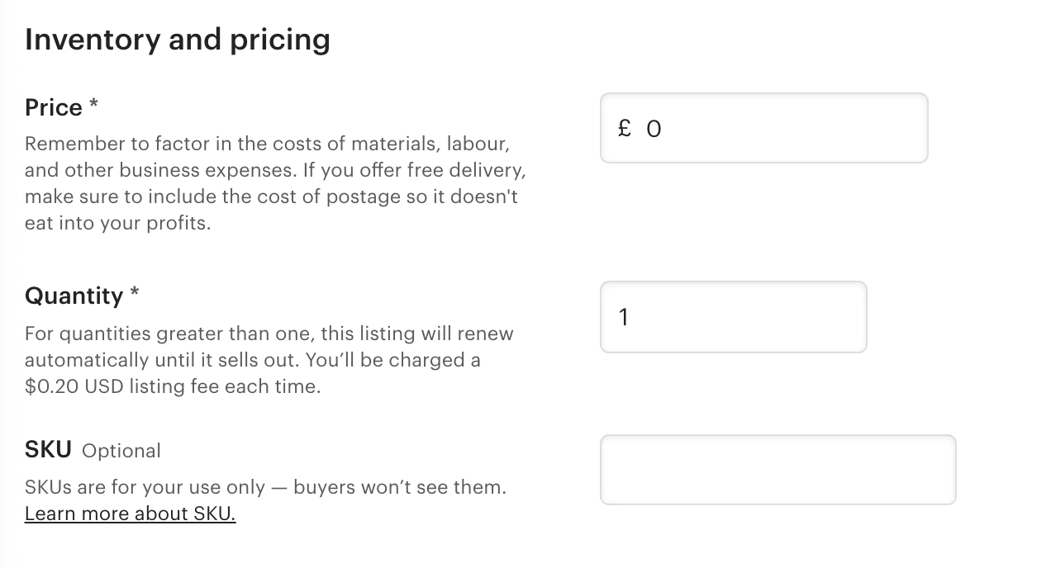Click the £ currency symbol in Price
The width and height of the screenshot is (1051, 568).
click(x=625, y=128)
